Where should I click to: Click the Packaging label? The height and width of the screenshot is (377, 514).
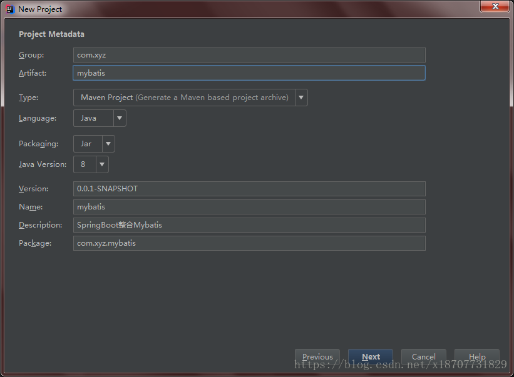pos(38,144)
